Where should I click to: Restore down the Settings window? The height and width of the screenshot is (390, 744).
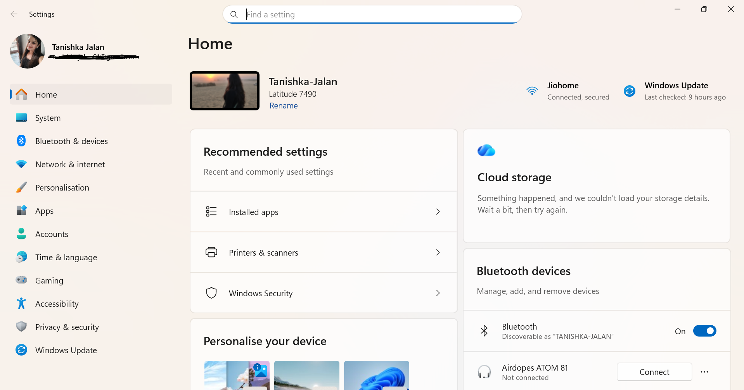[x=704, y=9]
